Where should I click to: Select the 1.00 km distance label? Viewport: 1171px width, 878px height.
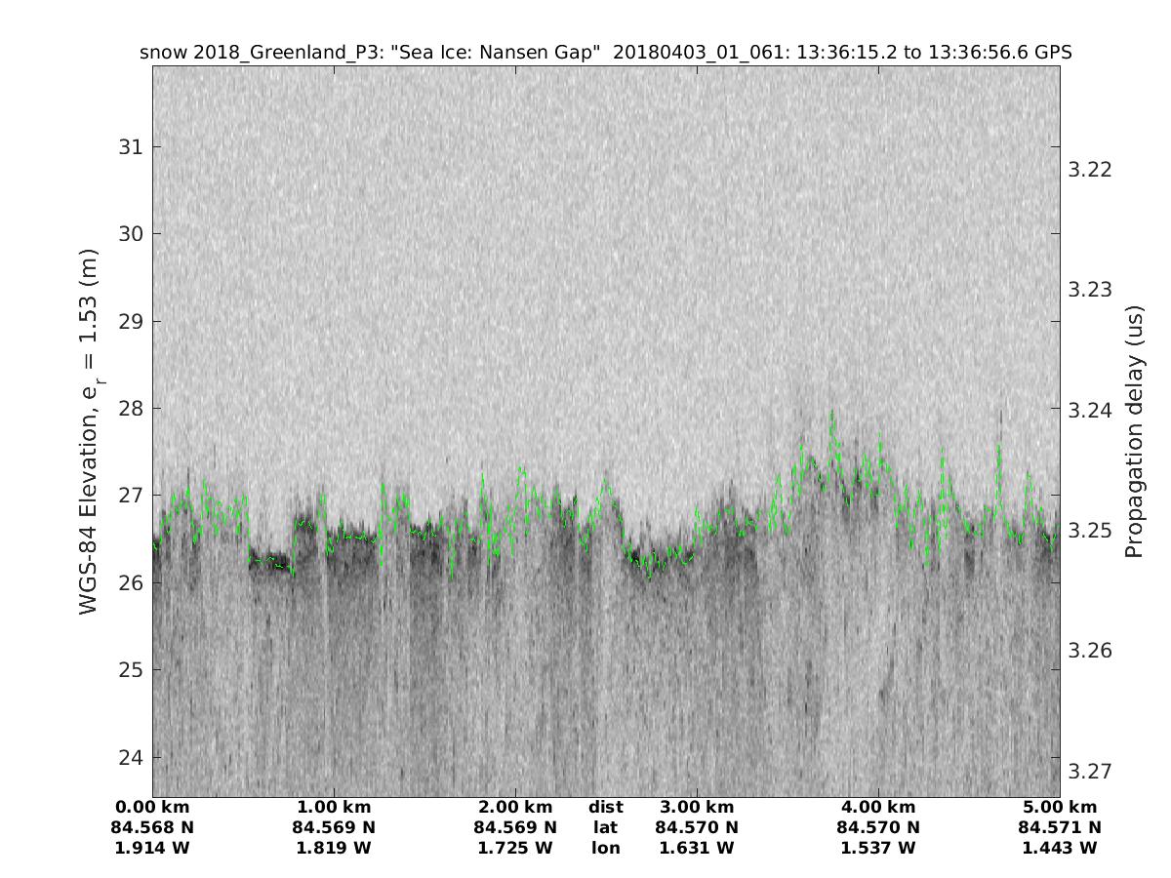(x=334, y=808)
